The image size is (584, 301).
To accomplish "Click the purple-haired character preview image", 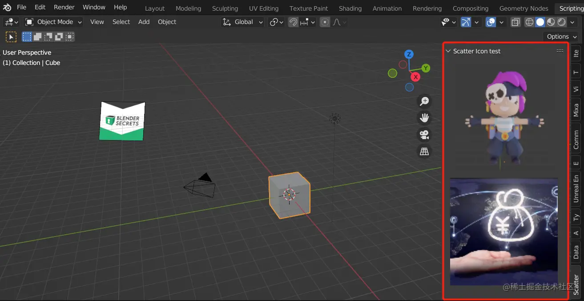I will pos(504,118).
